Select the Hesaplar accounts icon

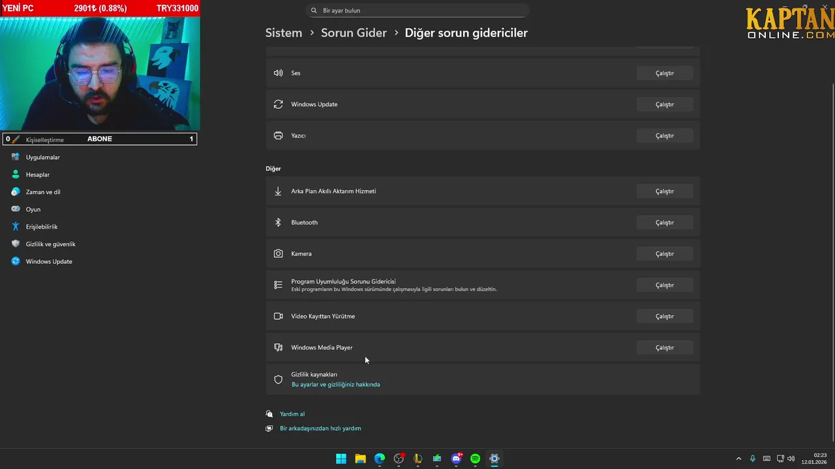point(16,175)
